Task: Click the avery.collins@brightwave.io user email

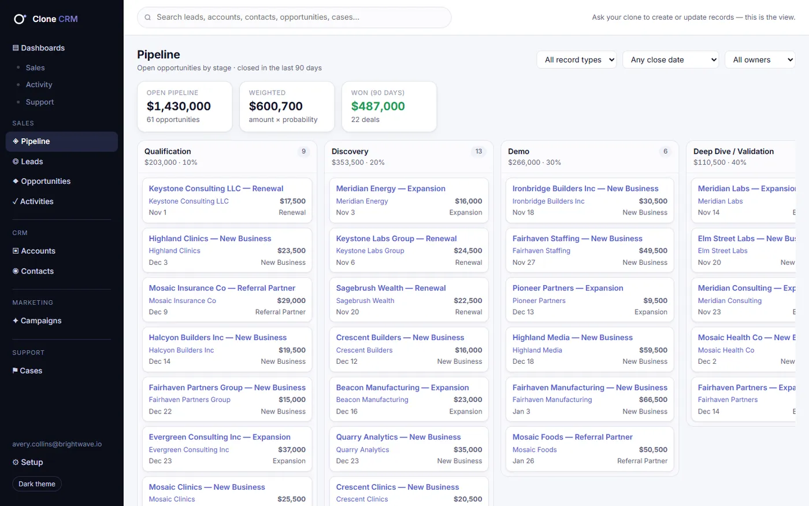Action: coord(57,444)
